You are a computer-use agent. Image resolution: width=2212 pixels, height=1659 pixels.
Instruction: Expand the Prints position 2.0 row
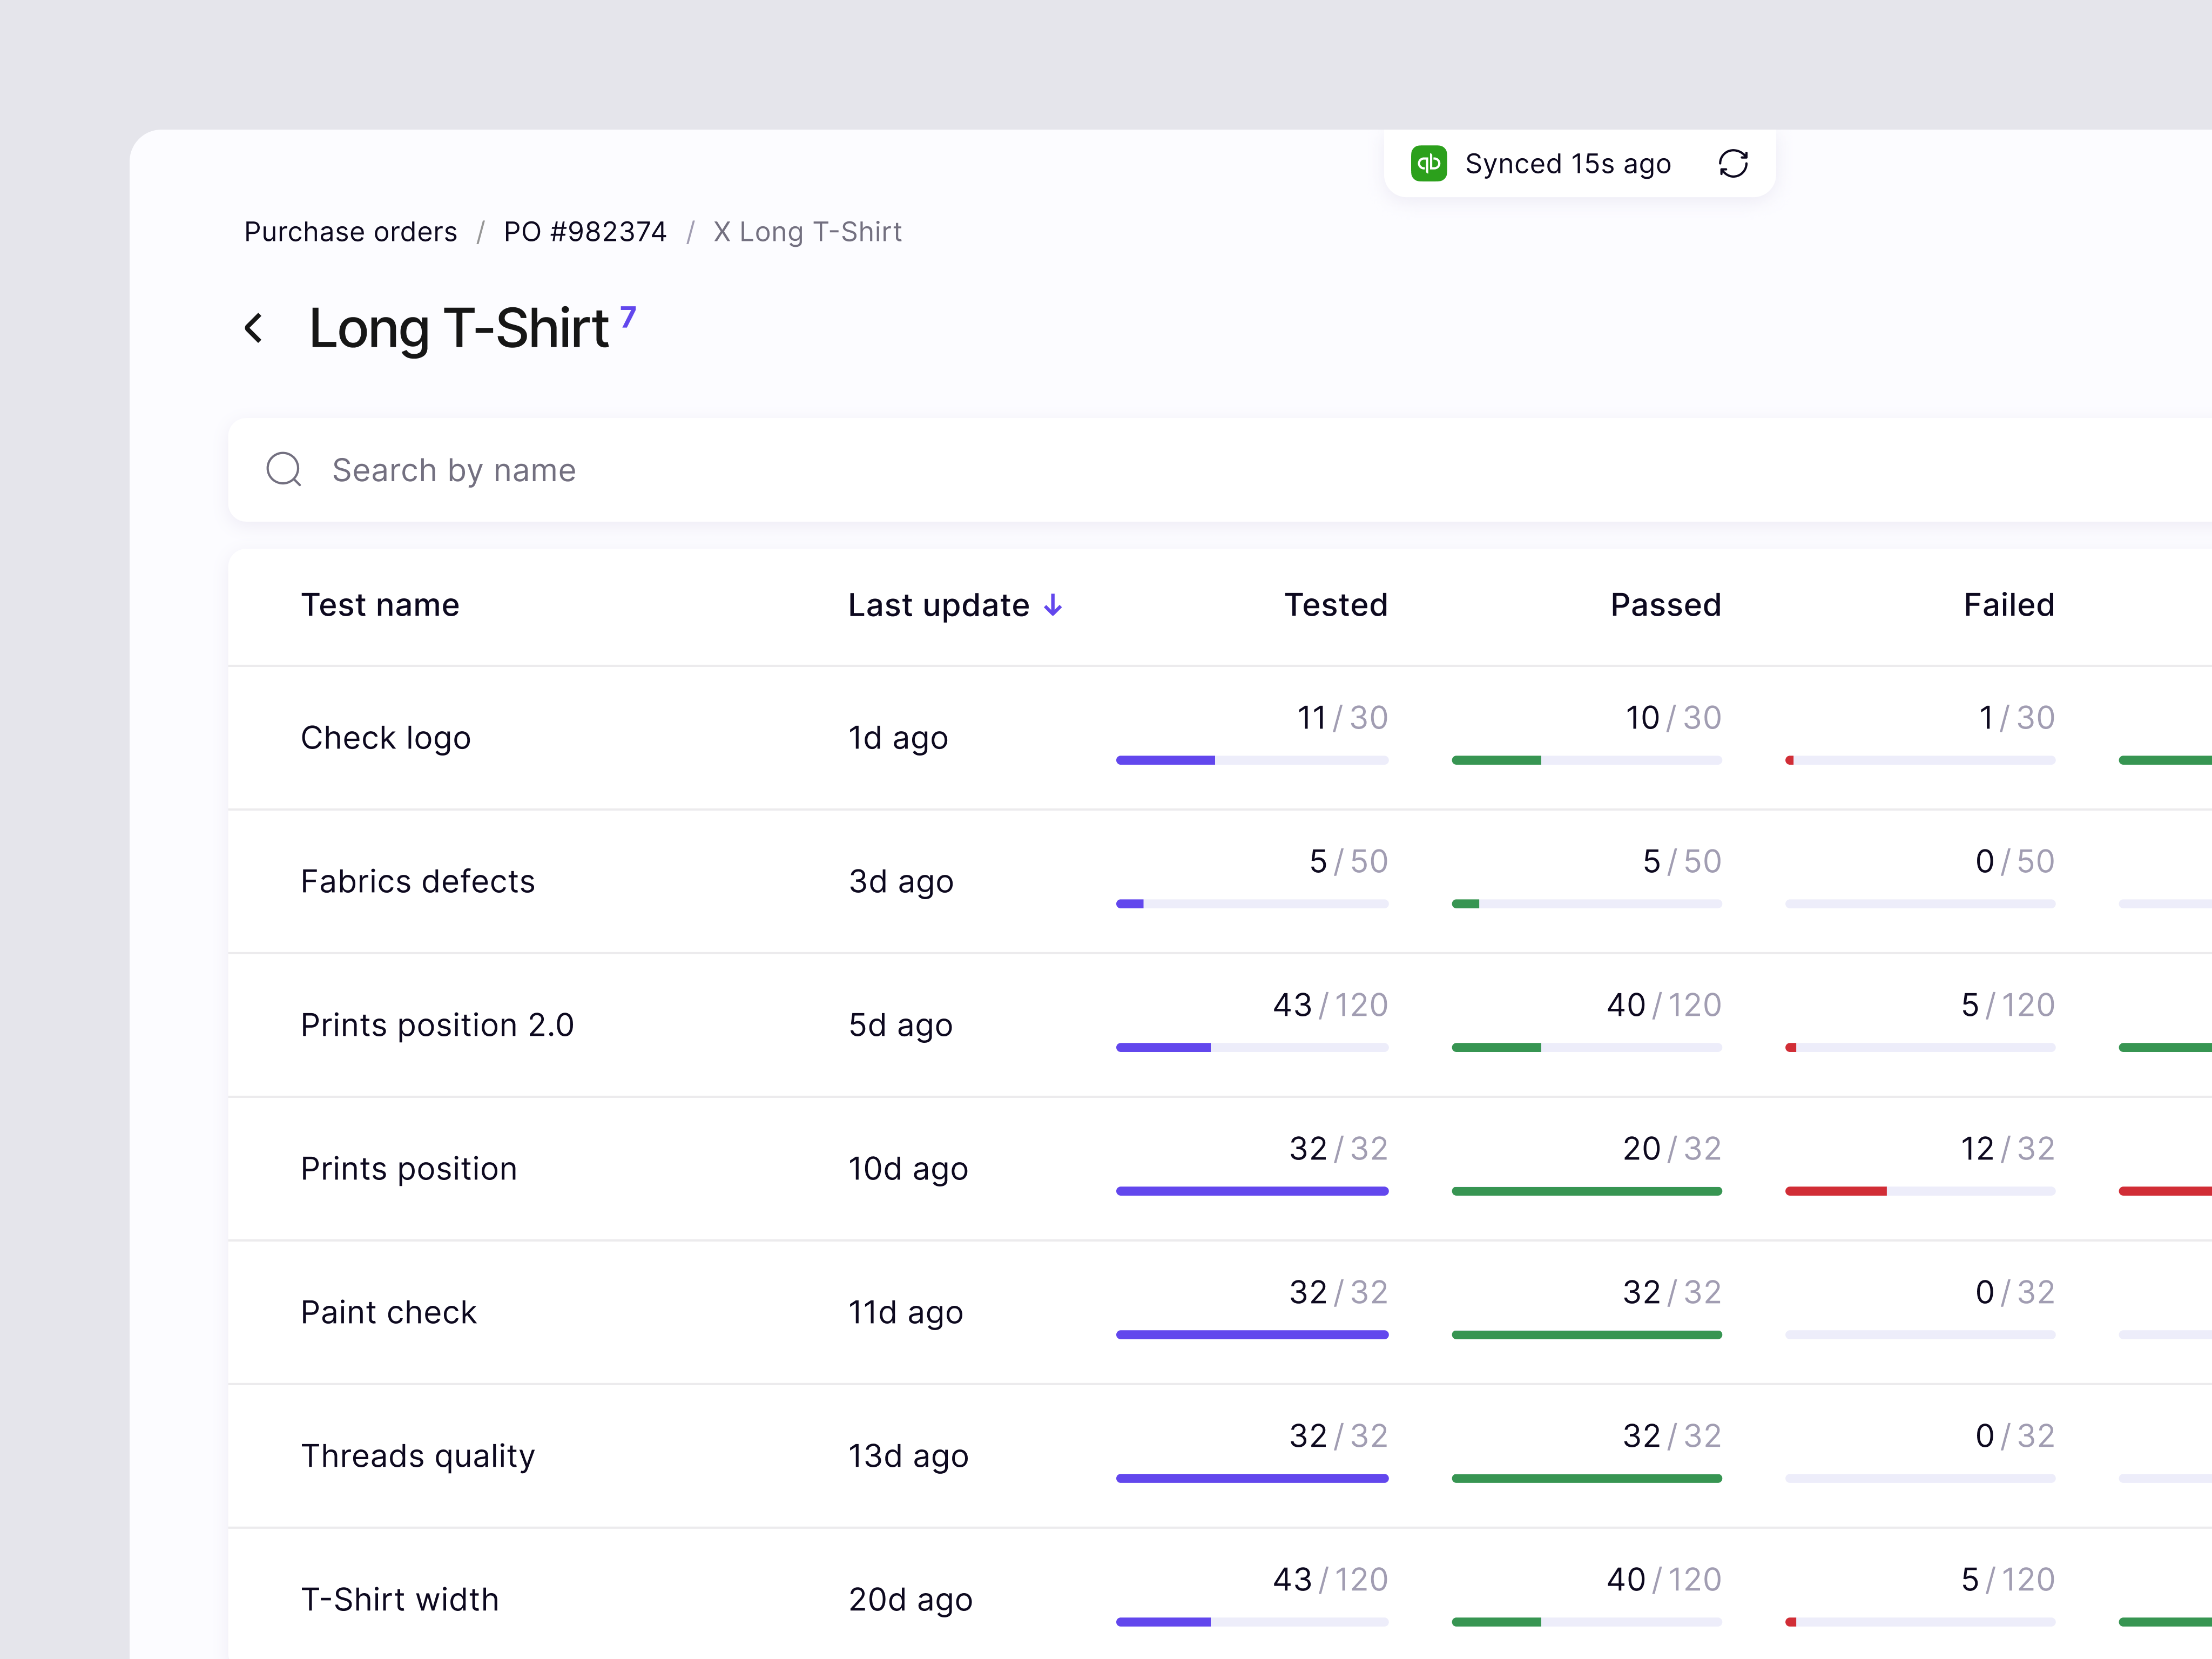(438, 1024)
